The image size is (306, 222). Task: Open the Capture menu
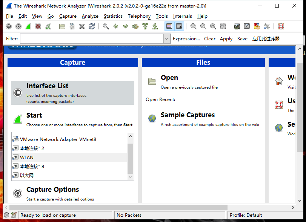[68, 16]
